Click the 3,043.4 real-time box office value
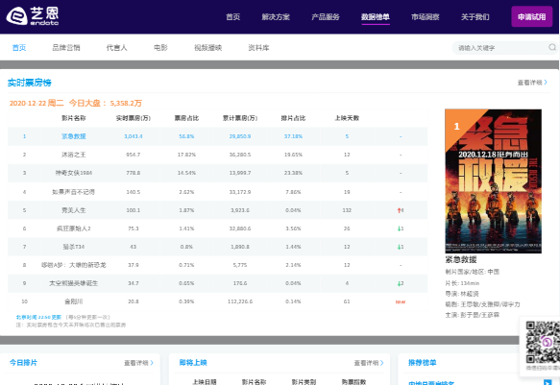 [x=134, y=136]
